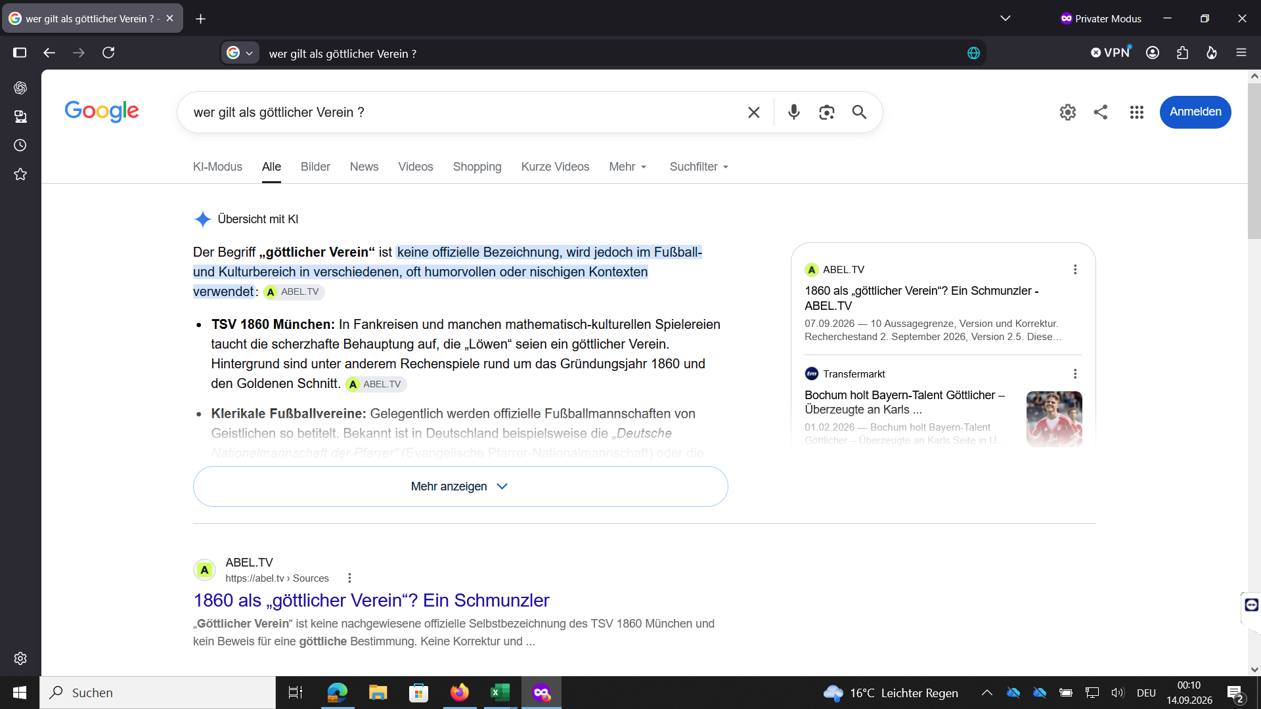Viewport: 1261px width, 709px height.
Task: Go forward to next page
Action: [x=79, y=53]
